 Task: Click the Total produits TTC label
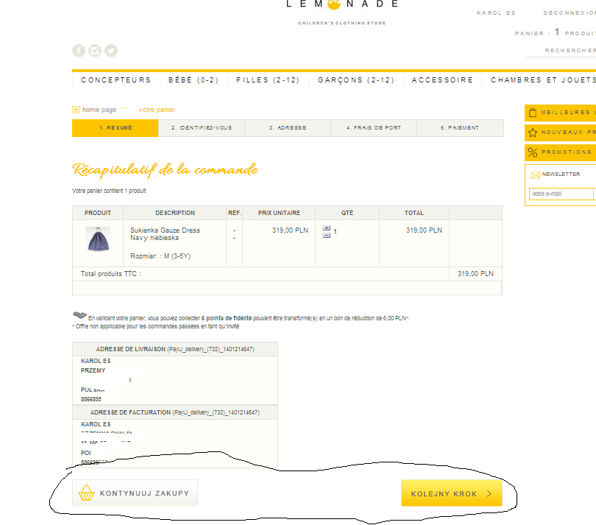(x=110, y=274)
